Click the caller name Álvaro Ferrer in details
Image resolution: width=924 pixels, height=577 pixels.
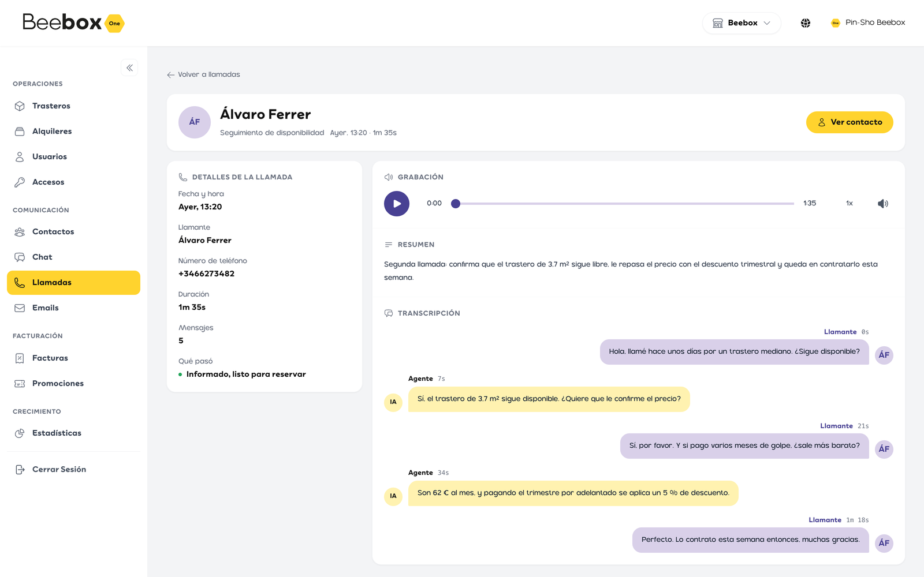point(204,240)
